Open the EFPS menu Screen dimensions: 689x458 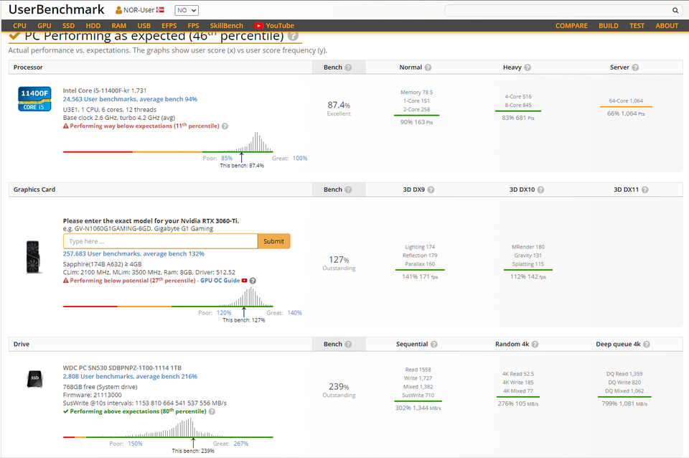coord(169,26)
